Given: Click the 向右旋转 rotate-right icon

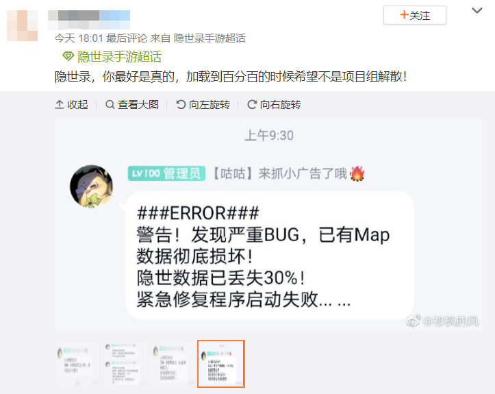Looking at the screenshot, I should (251, 104).
